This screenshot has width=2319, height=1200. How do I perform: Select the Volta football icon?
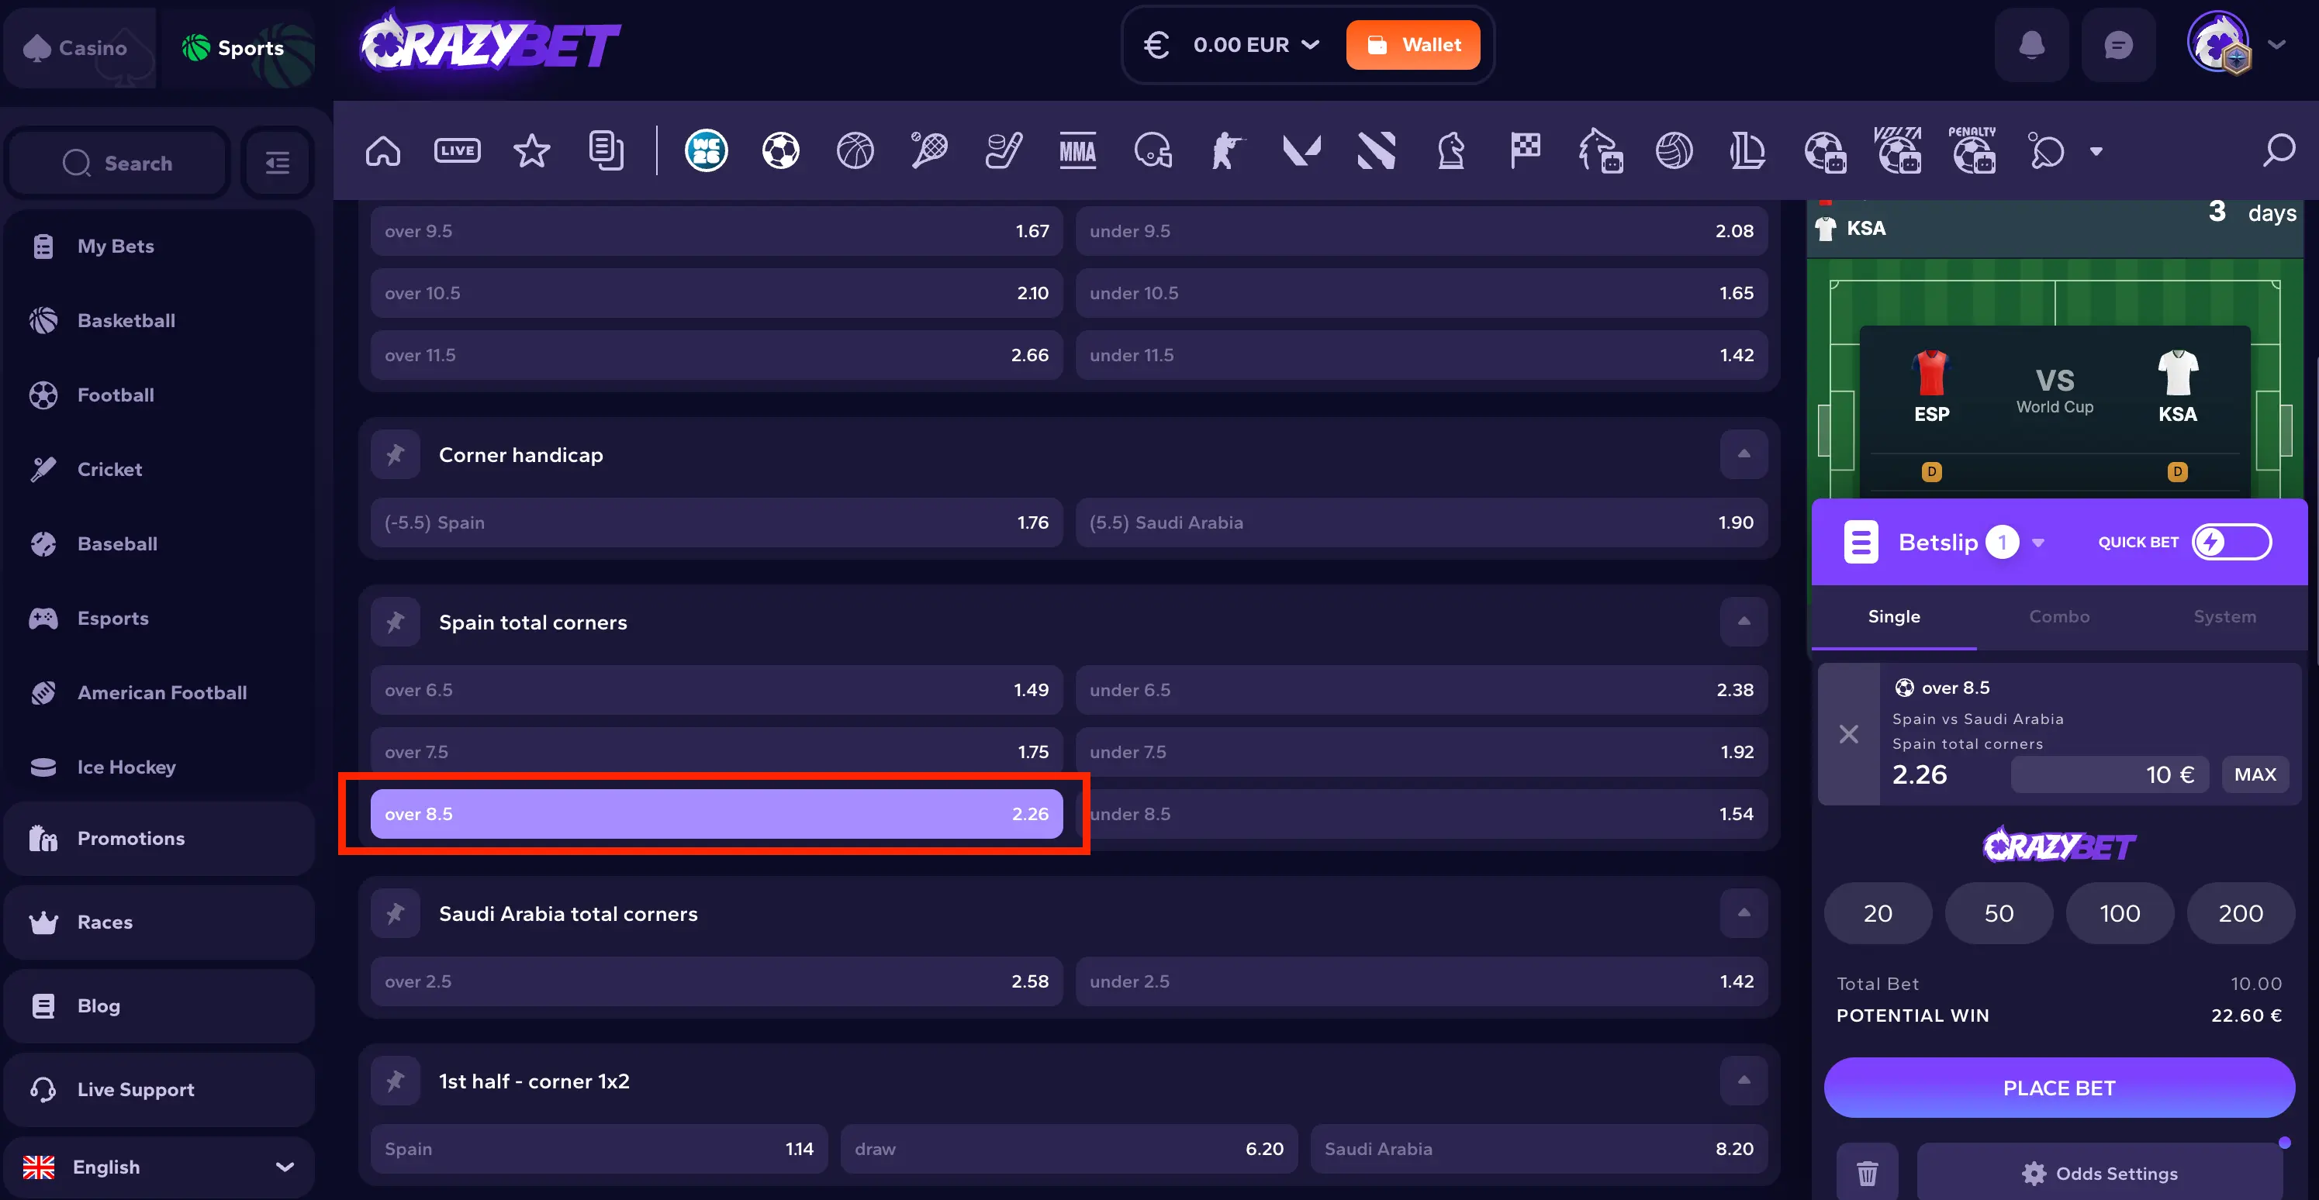click(1898, 150)
